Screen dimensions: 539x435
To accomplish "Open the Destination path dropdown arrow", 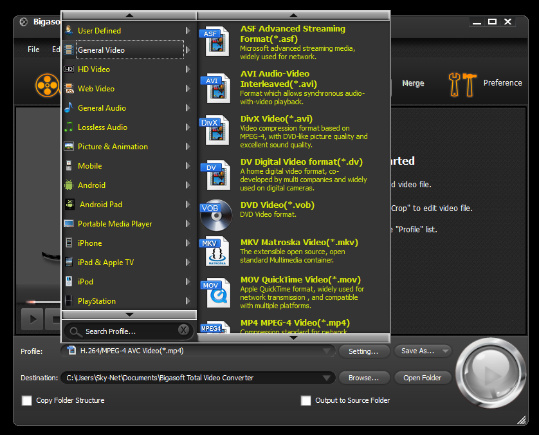I will point(327,378).
